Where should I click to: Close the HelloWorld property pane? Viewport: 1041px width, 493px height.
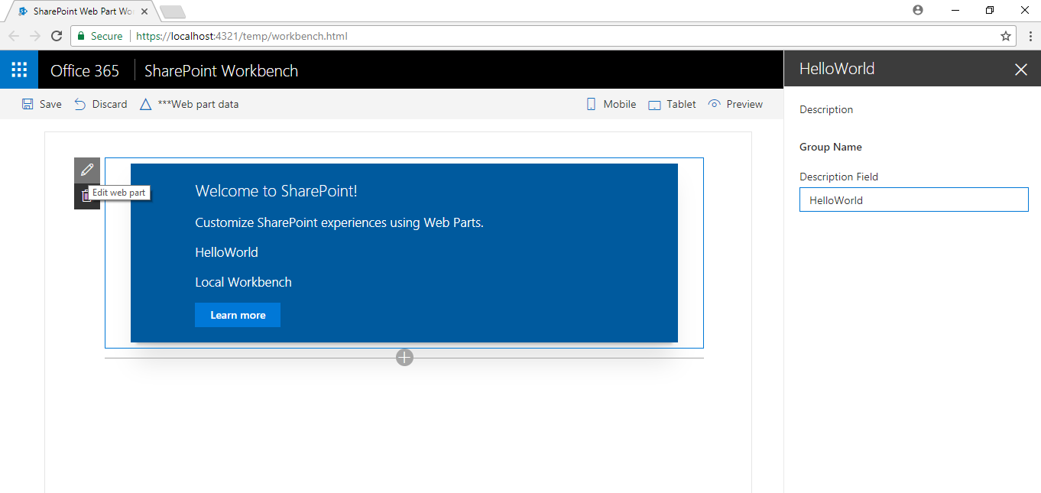point(1021,70)
